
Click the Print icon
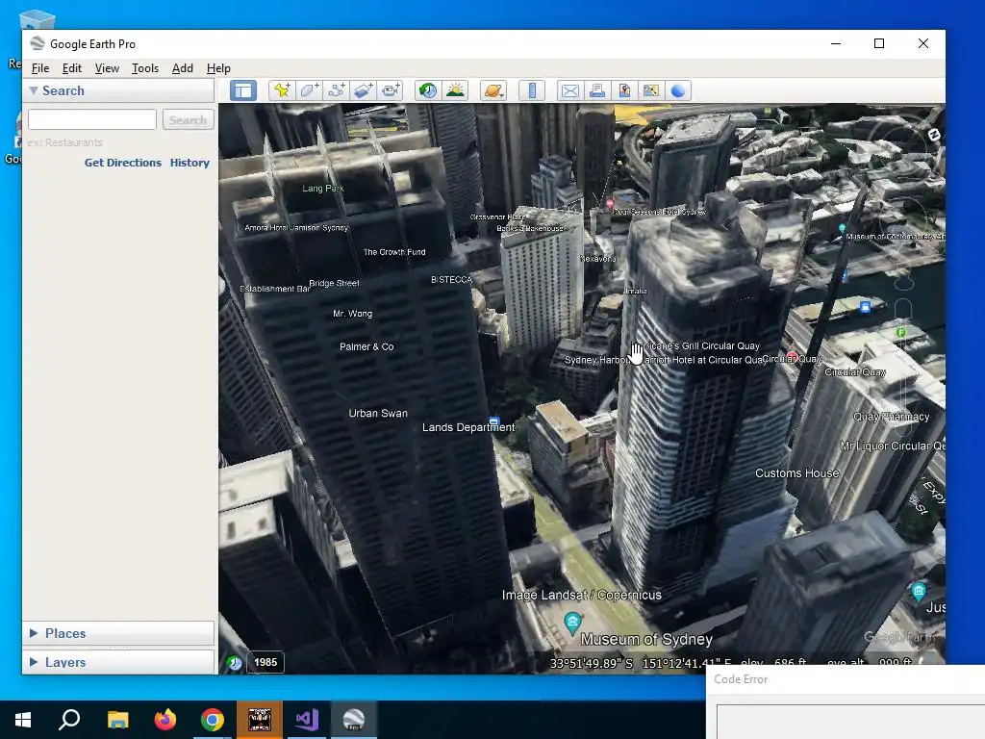tap(597, 90)
